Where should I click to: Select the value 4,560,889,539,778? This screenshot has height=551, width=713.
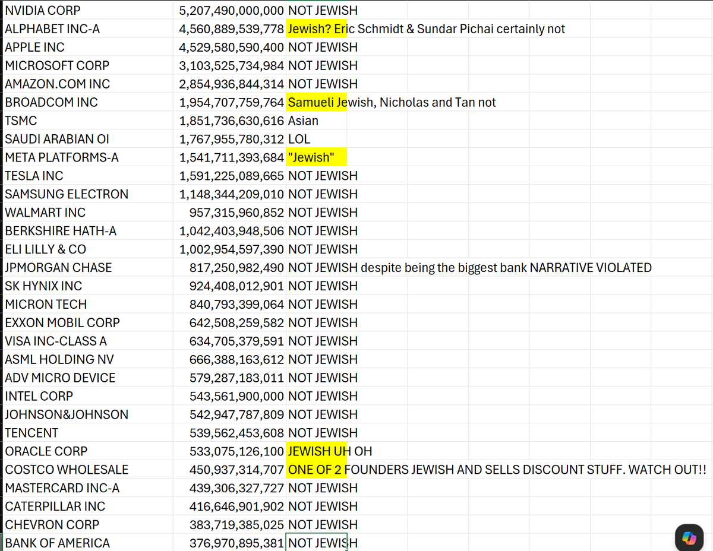(232, 28)
